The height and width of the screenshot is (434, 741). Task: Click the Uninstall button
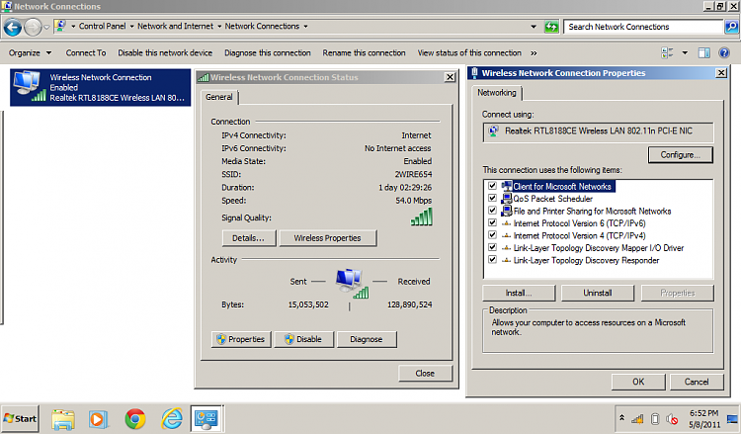coord(598,293)
